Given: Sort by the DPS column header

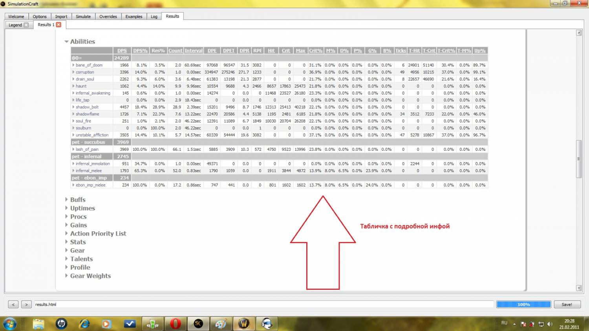Looking at the screenshot, I should tap(122, 51).
